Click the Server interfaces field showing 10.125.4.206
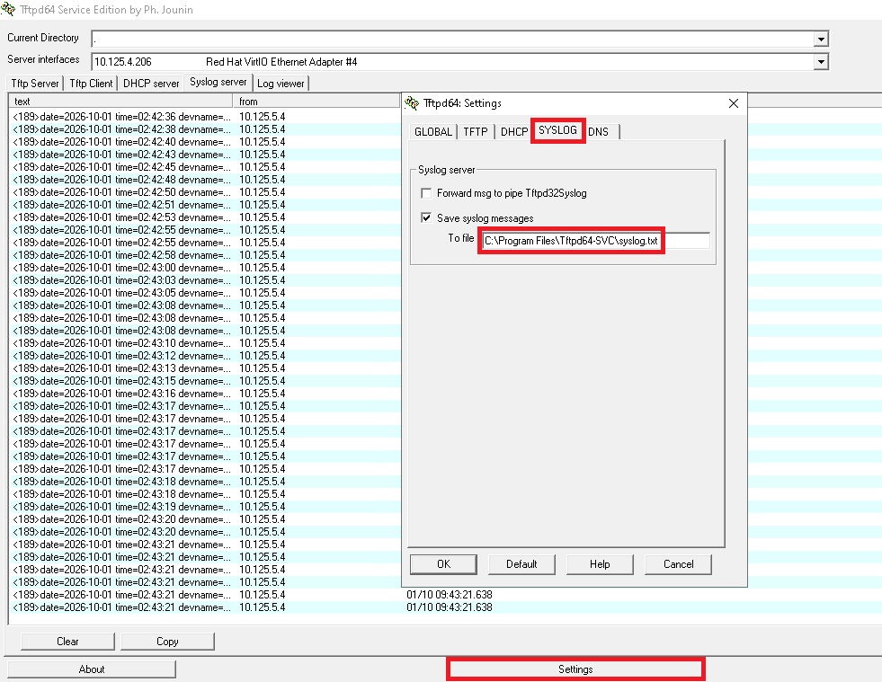 tap(453, 62)
